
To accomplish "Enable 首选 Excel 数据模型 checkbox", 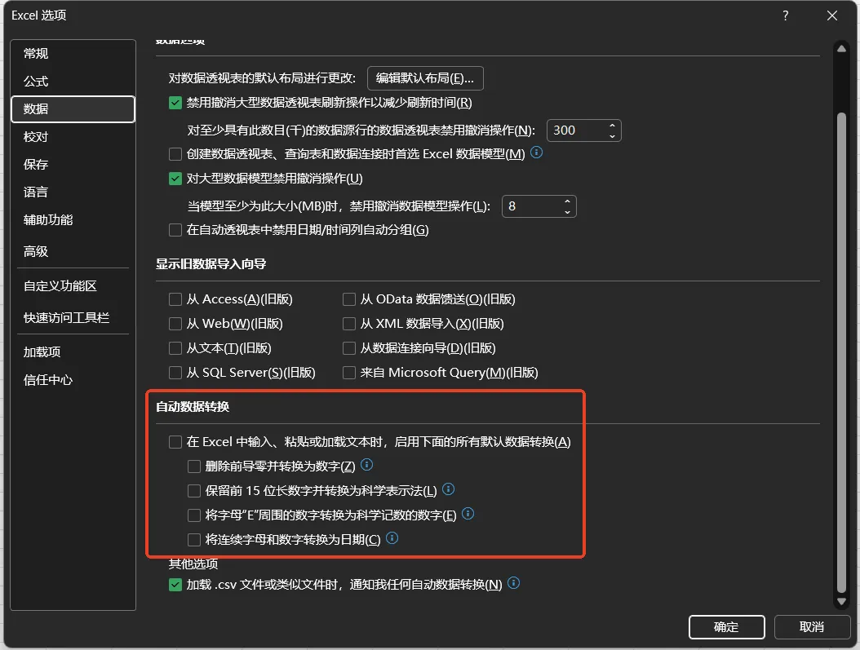I will coord(175,154).
